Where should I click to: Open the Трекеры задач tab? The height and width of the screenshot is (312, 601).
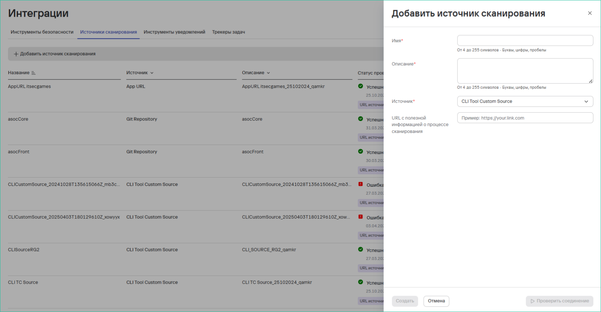click(228, 32)
